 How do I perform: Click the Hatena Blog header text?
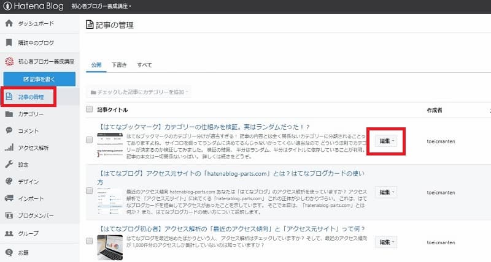coord(39,6)
